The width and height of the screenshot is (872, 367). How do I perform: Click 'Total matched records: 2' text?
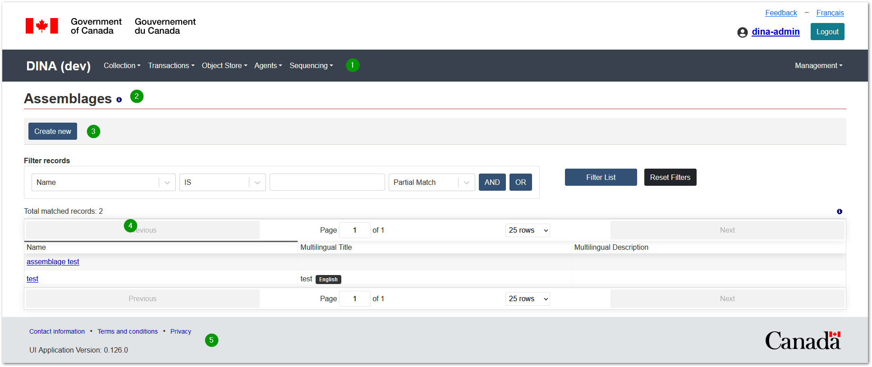[63, 211]
